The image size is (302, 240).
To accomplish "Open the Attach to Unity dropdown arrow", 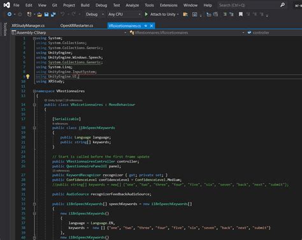I will (x=178, y=14).
